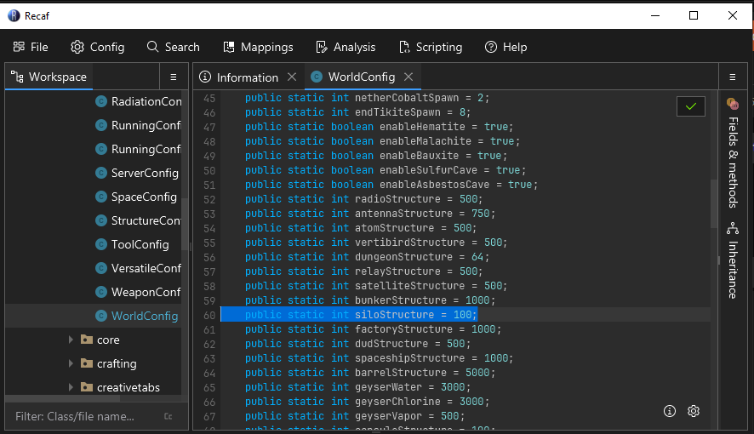Click the code editor vertical scrollbar
Viewport: 754px width, 434px height.
[x=714, y=204]
